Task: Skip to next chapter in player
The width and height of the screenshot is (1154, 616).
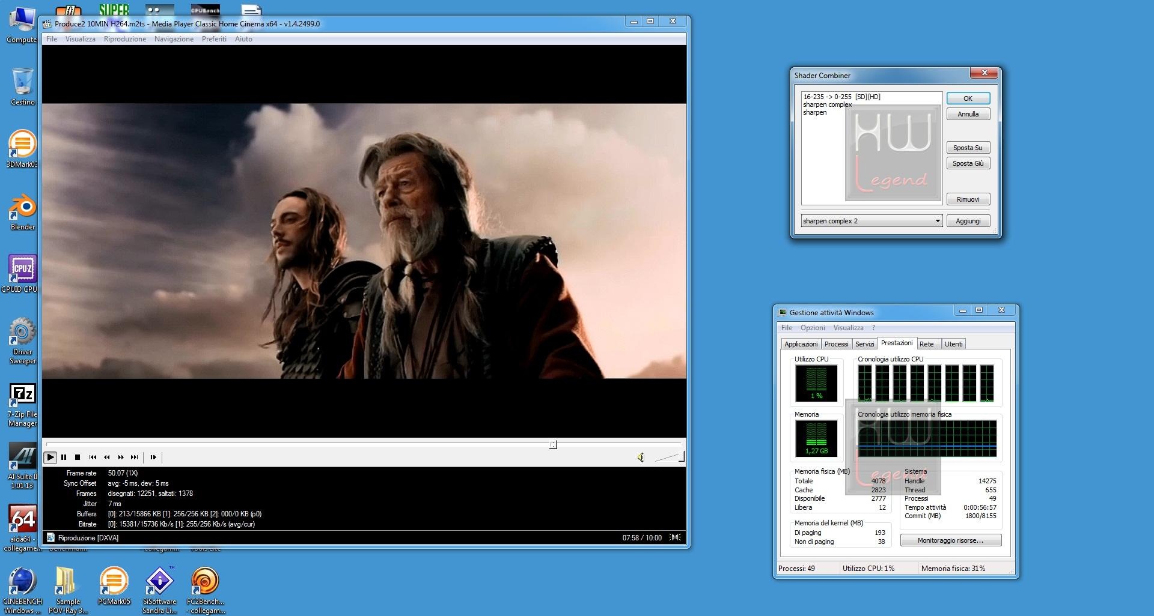Action: [x=135, y=457]
